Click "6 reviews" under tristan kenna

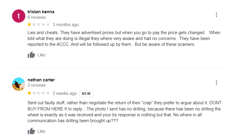click(37, 17)
